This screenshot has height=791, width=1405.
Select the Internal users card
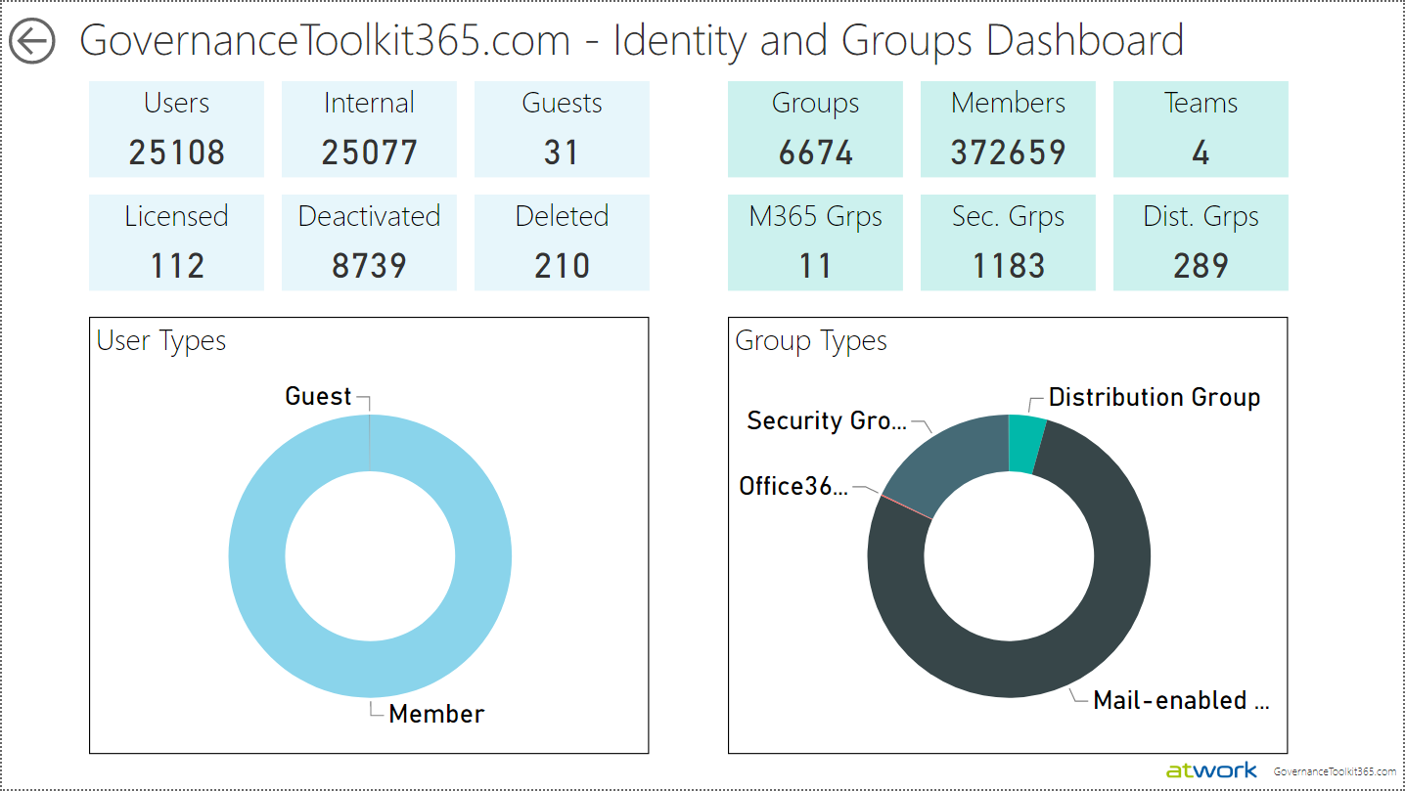click(369, 129)
